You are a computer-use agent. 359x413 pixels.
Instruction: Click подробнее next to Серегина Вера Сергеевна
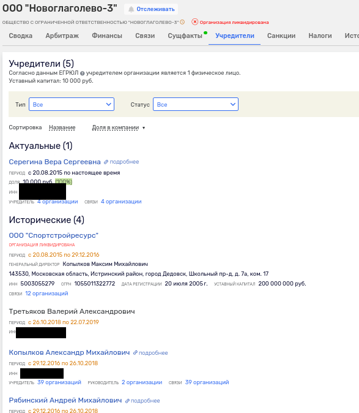pyautogui.click(x=124, y=162)
